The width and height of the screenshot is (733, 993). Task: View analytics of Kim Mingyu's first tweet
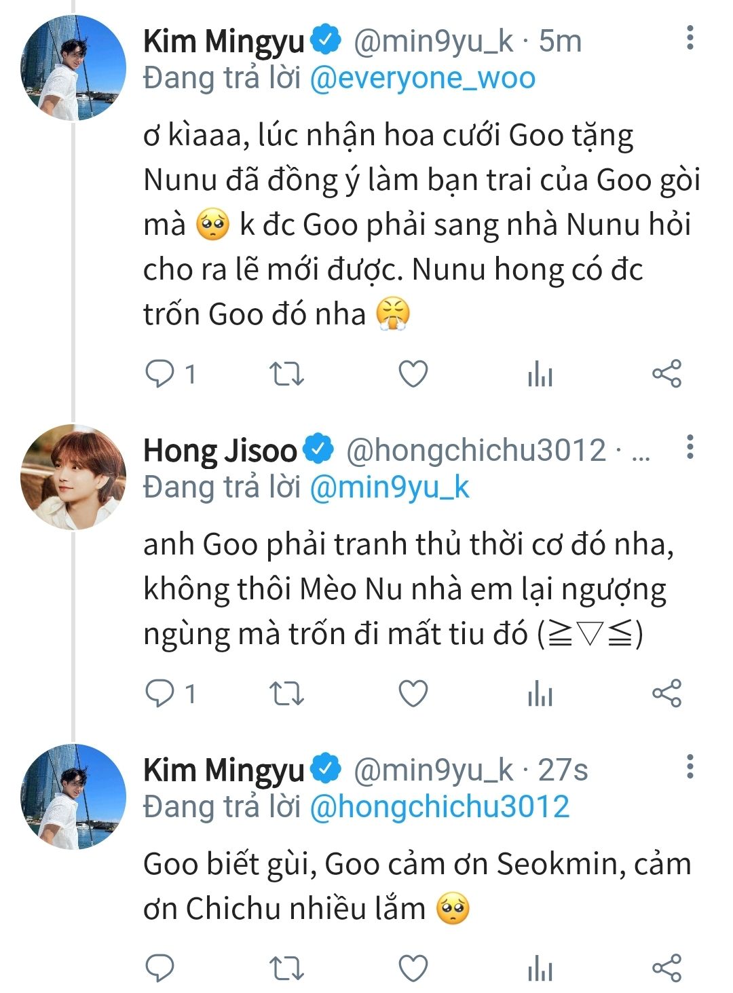click(540, 375)
